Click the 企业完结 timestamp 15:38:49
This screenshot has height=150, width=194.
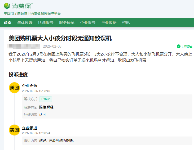point(36,91)
